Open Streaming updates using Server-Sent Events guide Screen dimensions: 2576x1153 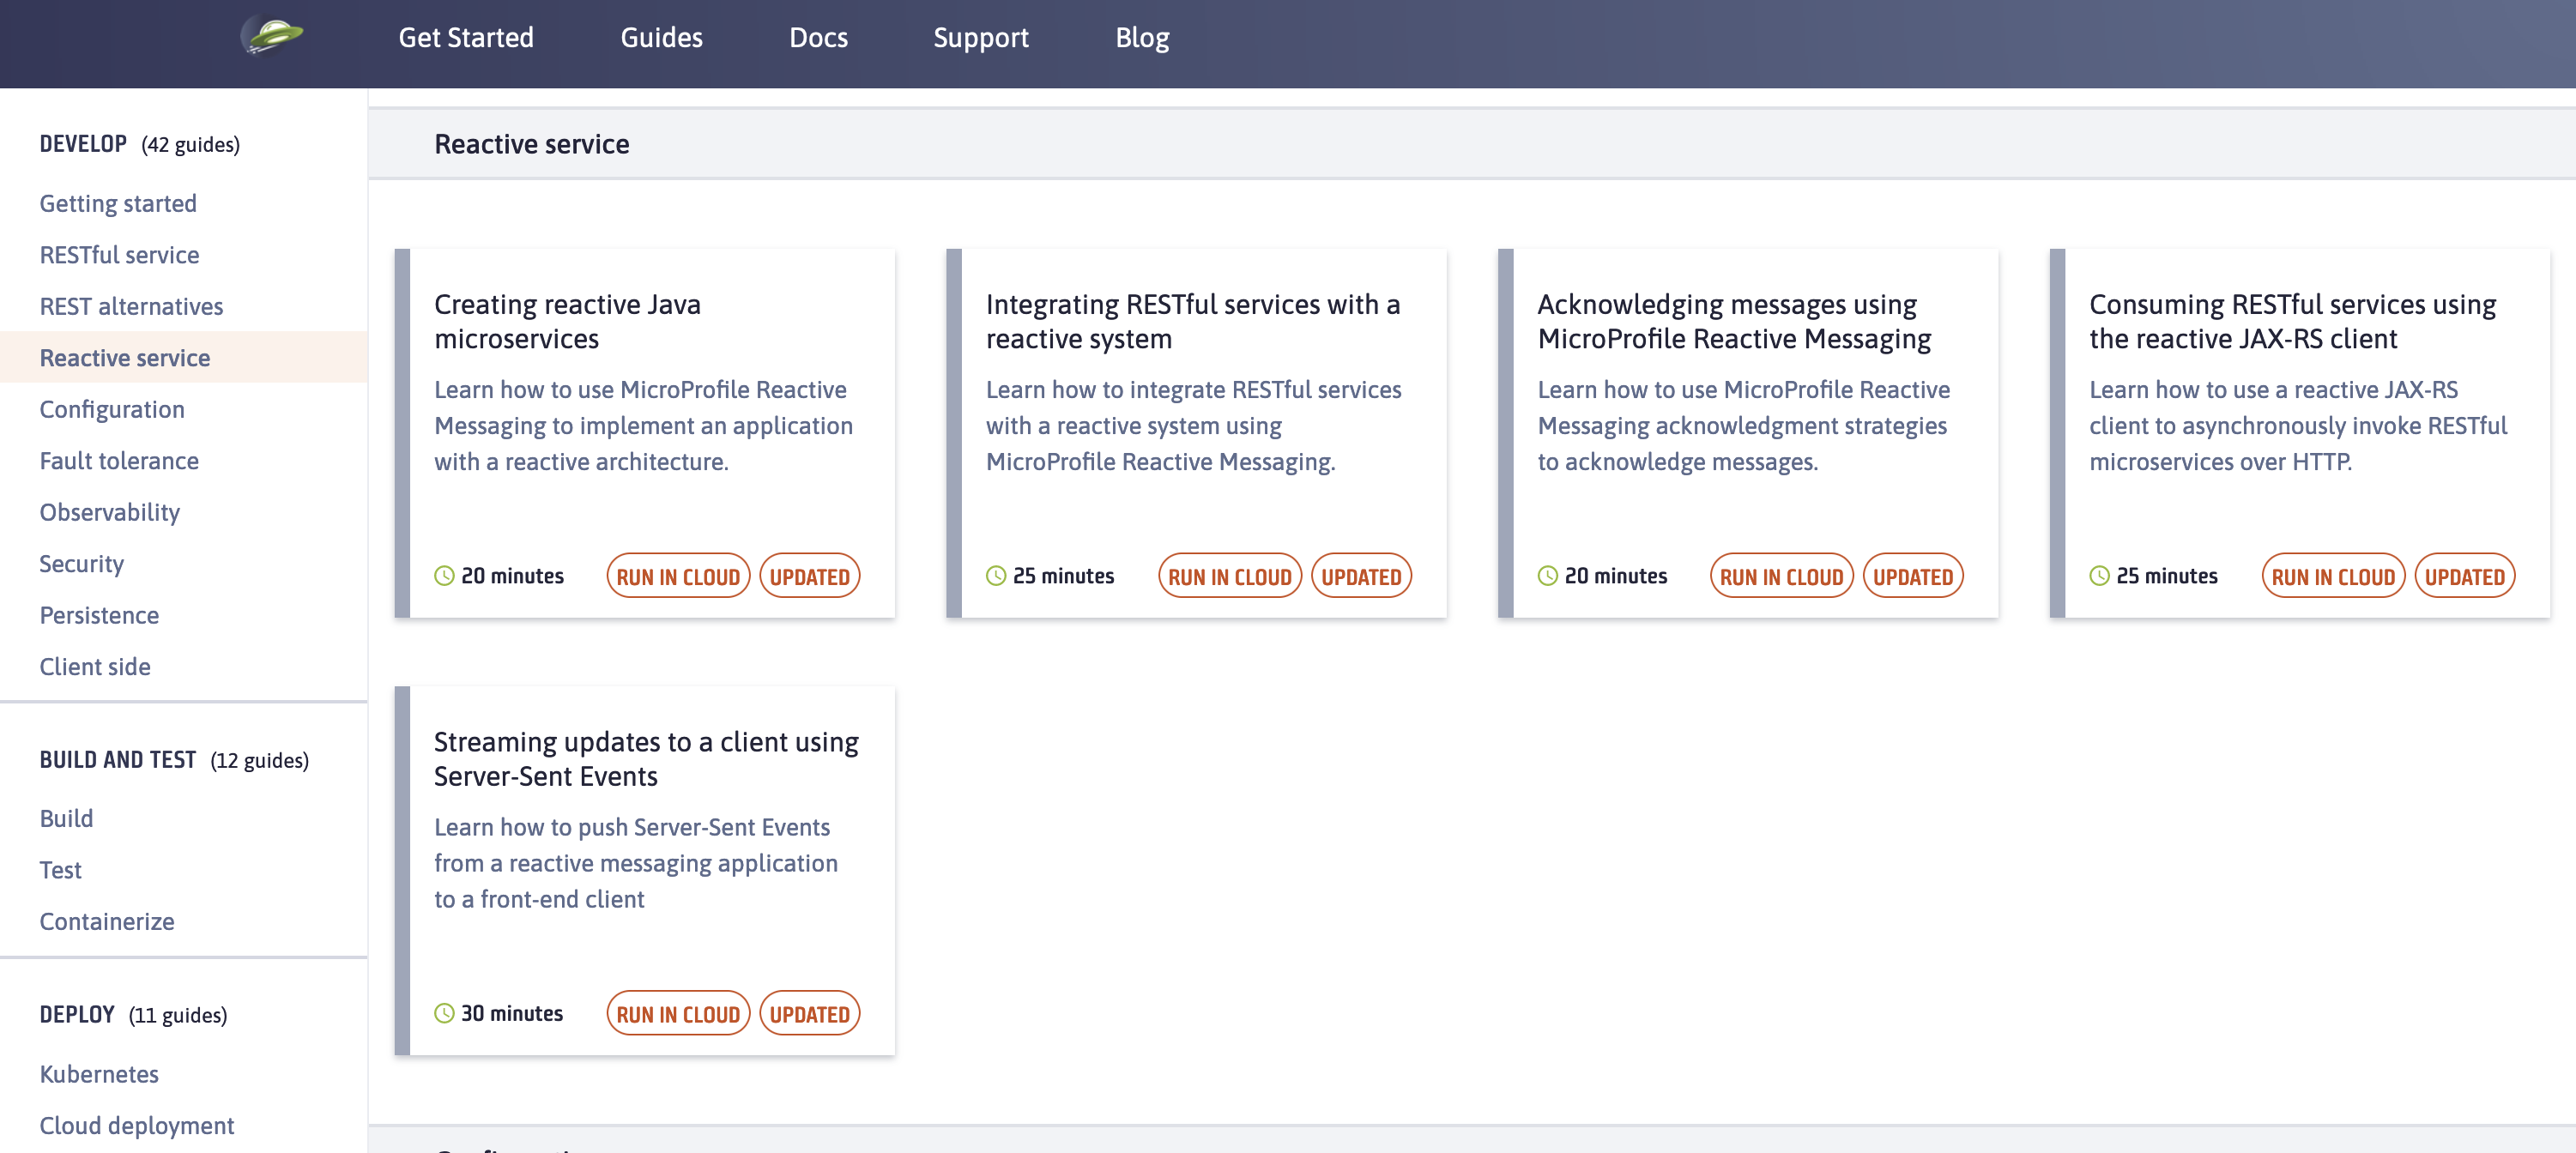(646, 758)
